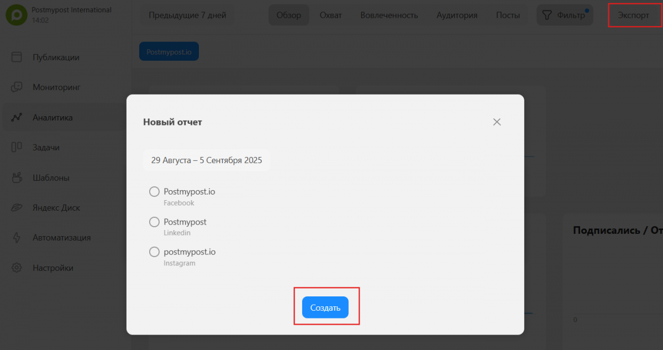Click the Экспорт button

pyautogui.click(x=633, y=15)
